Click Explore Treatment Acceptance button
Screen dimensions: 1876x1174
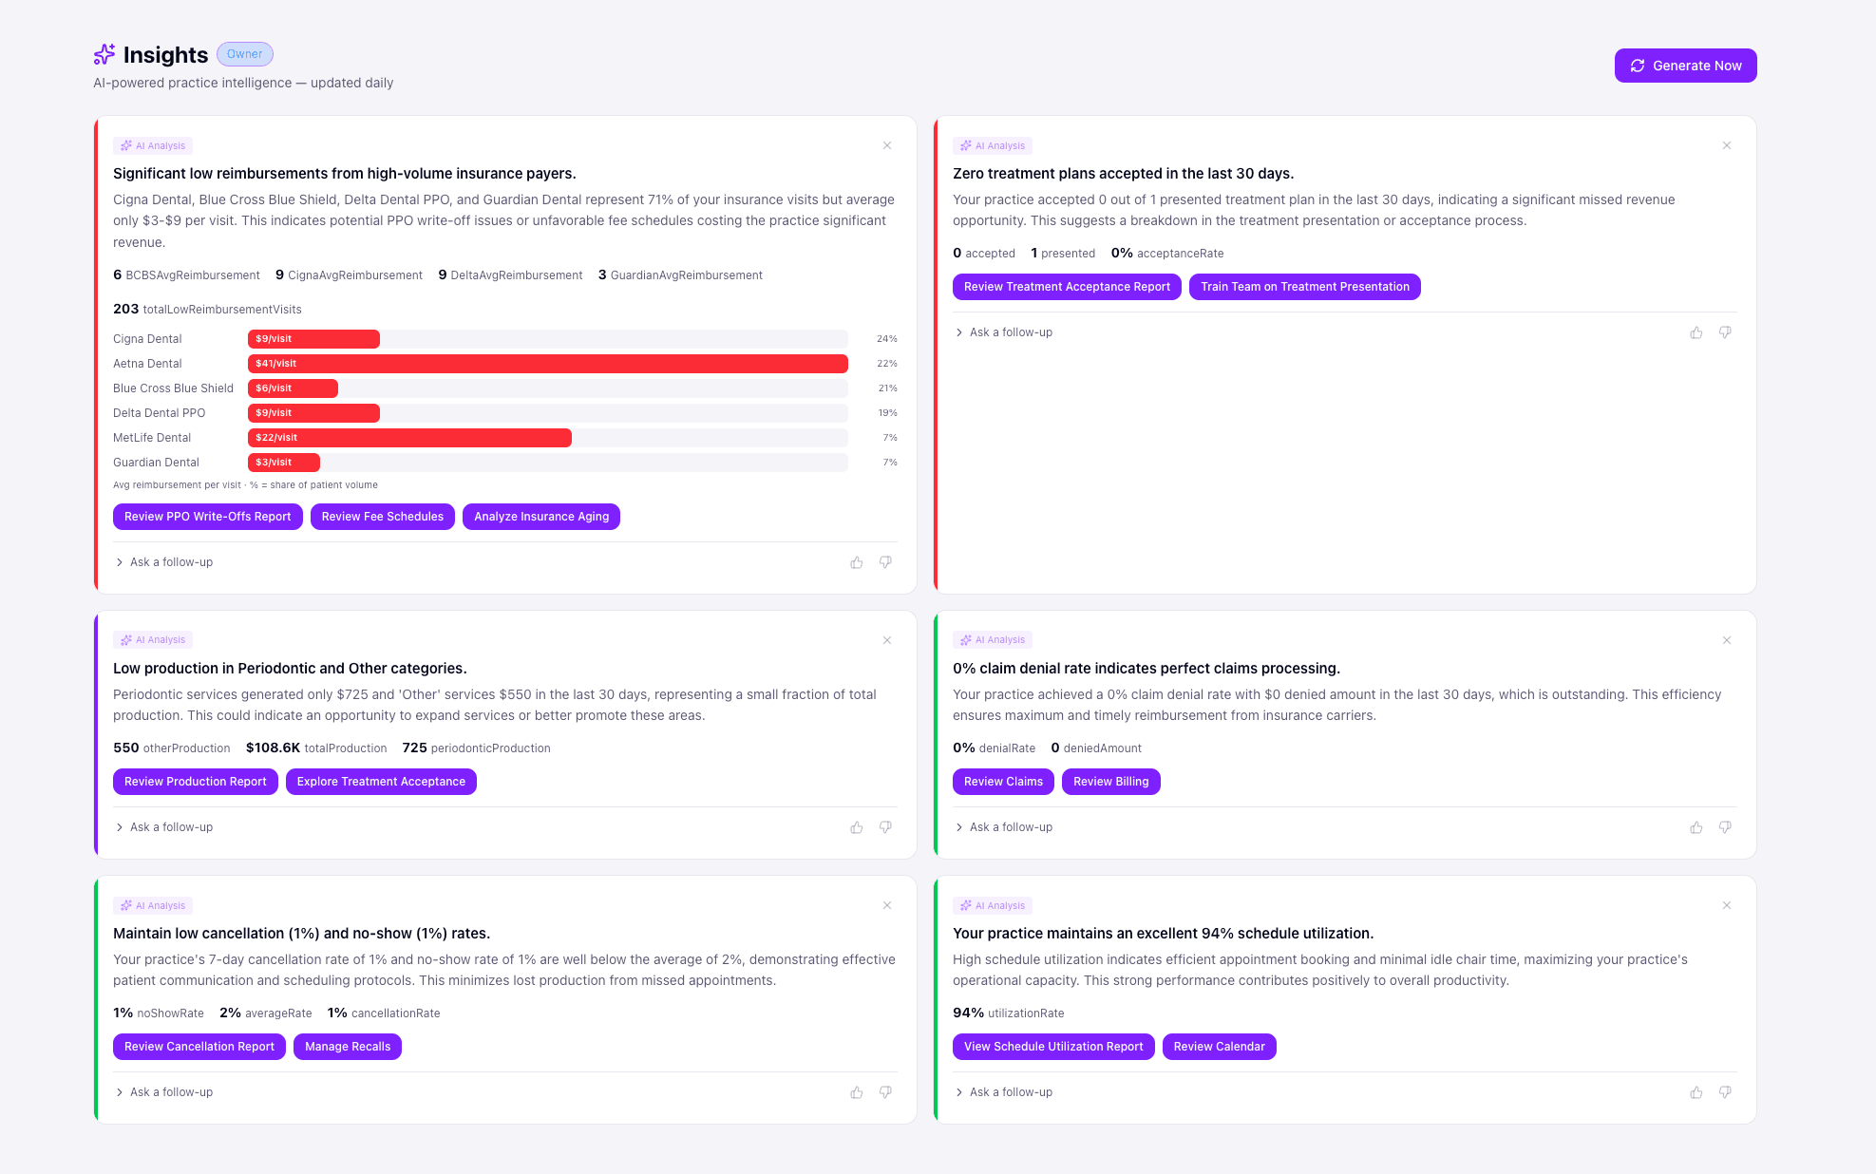tap(381, 782)
